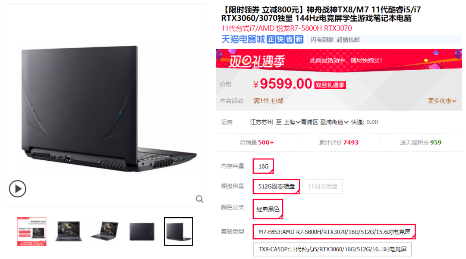Screen dimensions: 466x259
Task: View the closed lid thumbnail
Action: 142,231
